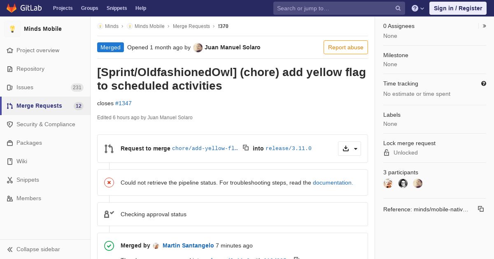
Task: Click the 231 issues count badge
Action: [77, 87]
